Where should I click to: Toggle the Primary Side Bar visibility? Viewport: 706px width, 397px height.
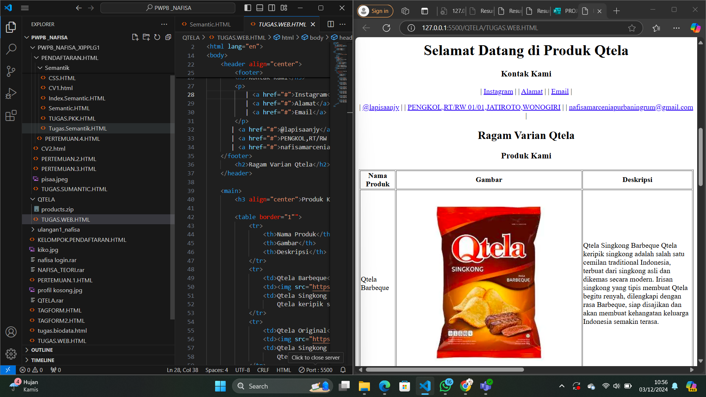tap(247, 7)
